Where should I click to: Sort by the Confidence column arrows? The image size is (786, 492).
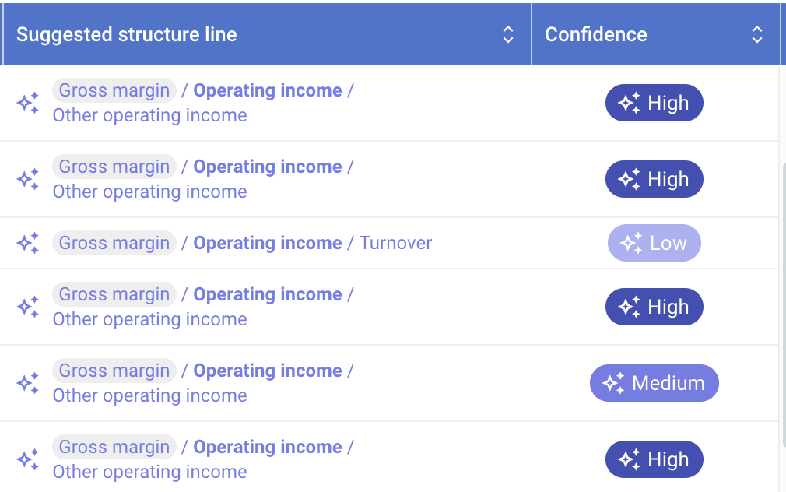757,34
